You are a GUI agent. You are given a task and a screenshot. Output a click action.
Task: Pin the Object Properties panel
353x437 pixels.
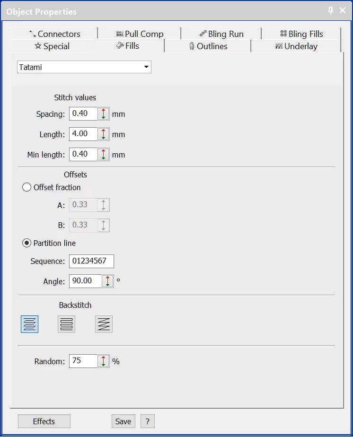pyautogui.click(x=331, y=11)
